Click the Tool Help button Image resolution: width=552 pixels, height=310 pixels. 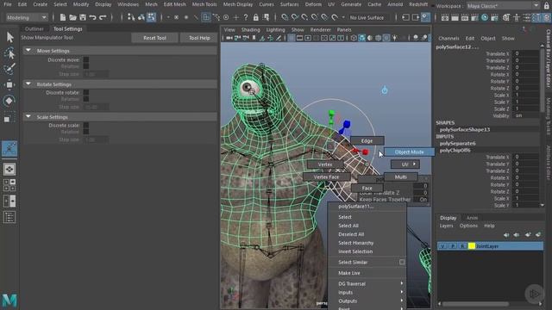point(199,38)
